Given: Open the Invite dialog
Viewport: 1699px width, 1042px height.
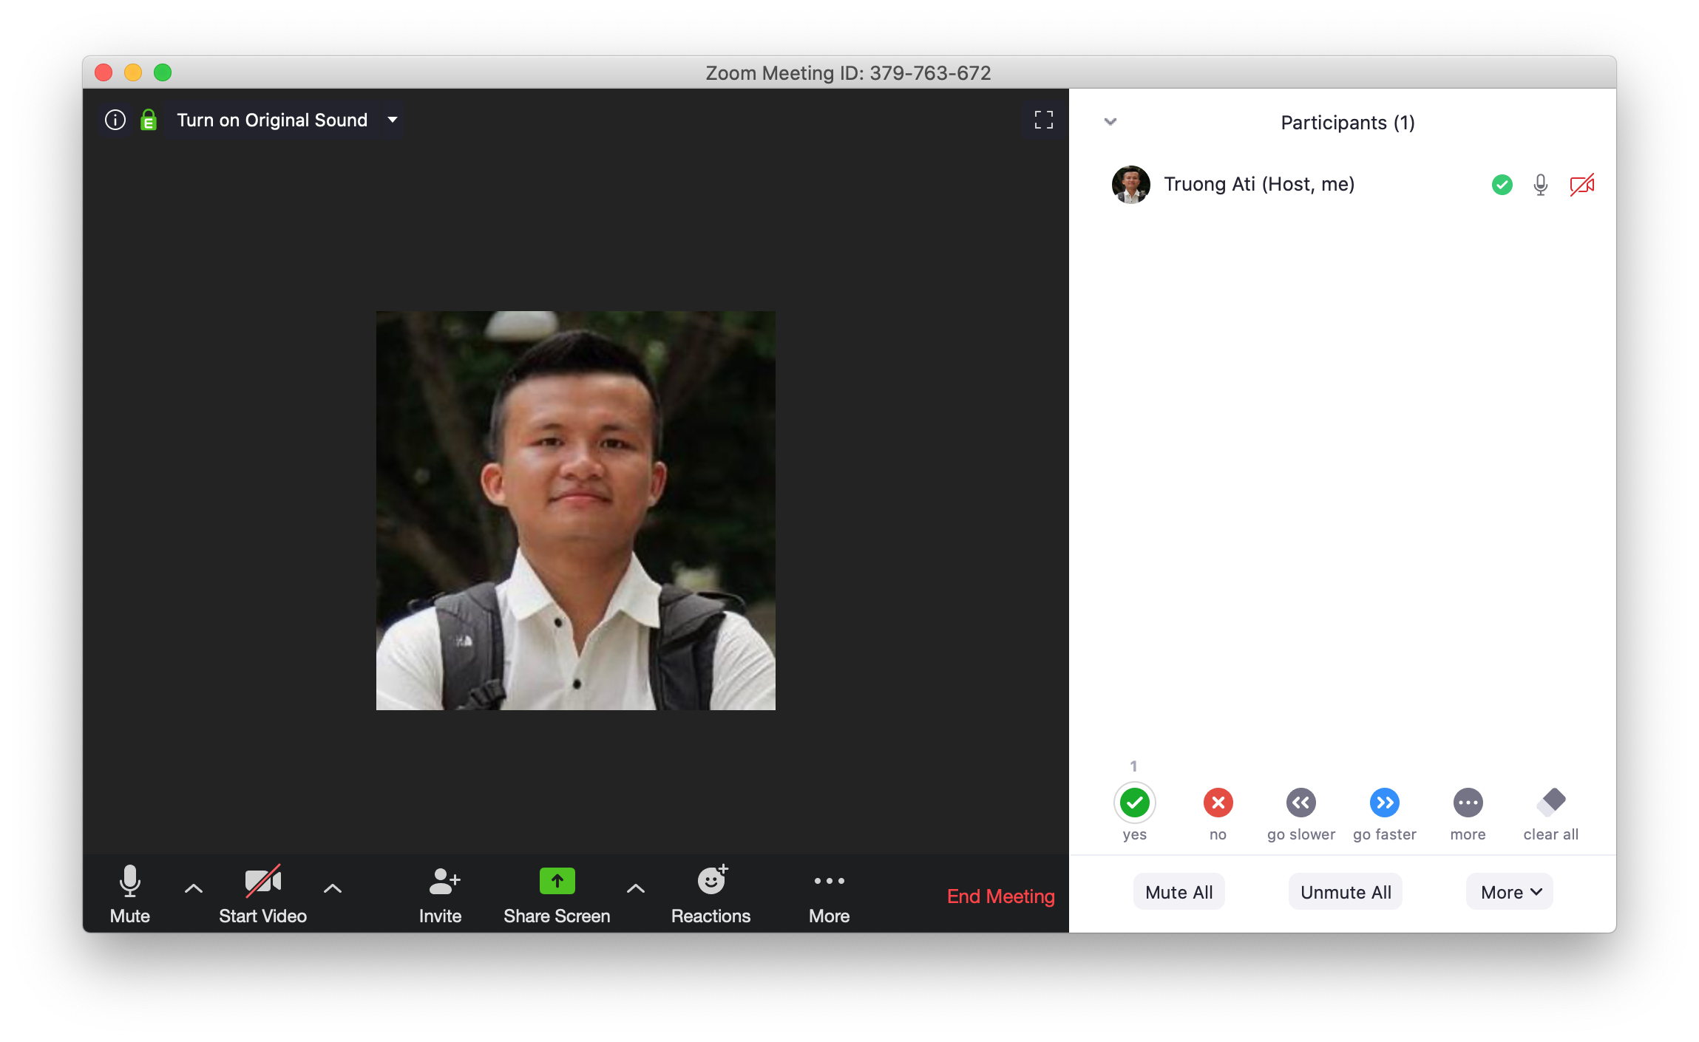Looking at the screenshot, I should (x=441, y=894).
